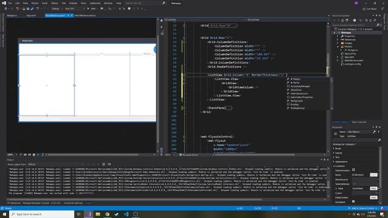Screen dimensions: 388x218
Task: Open packages.config in Solution Explorer
Action: 352,64
